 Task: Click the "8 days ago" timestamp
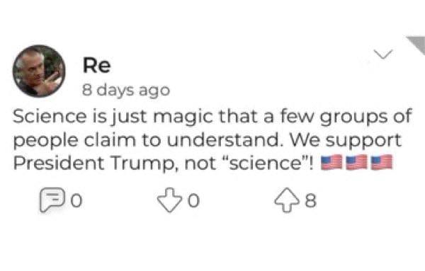click(x=126, y=90)
